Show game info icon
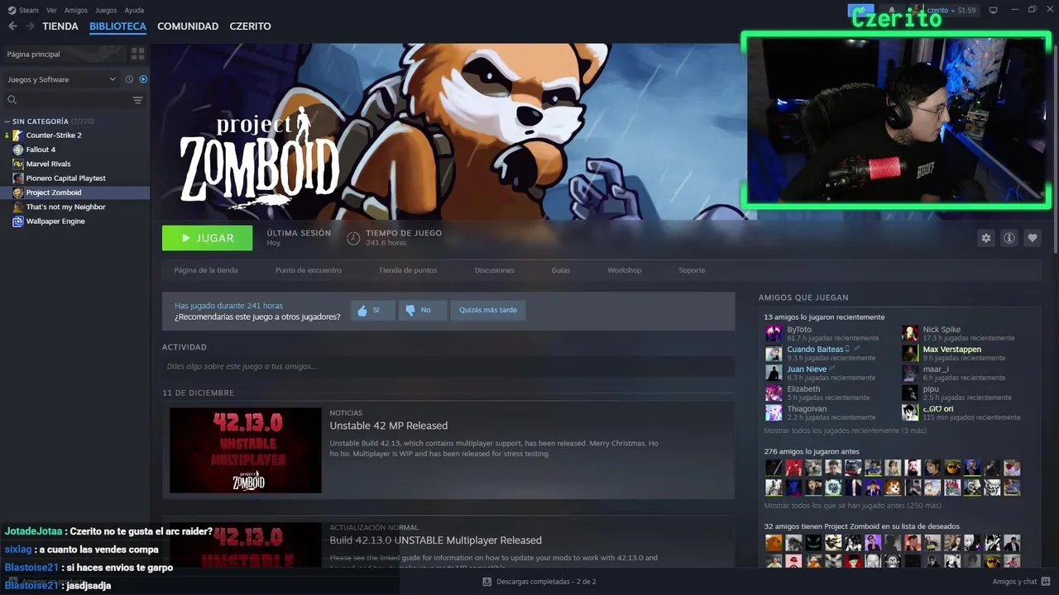 1009,238
